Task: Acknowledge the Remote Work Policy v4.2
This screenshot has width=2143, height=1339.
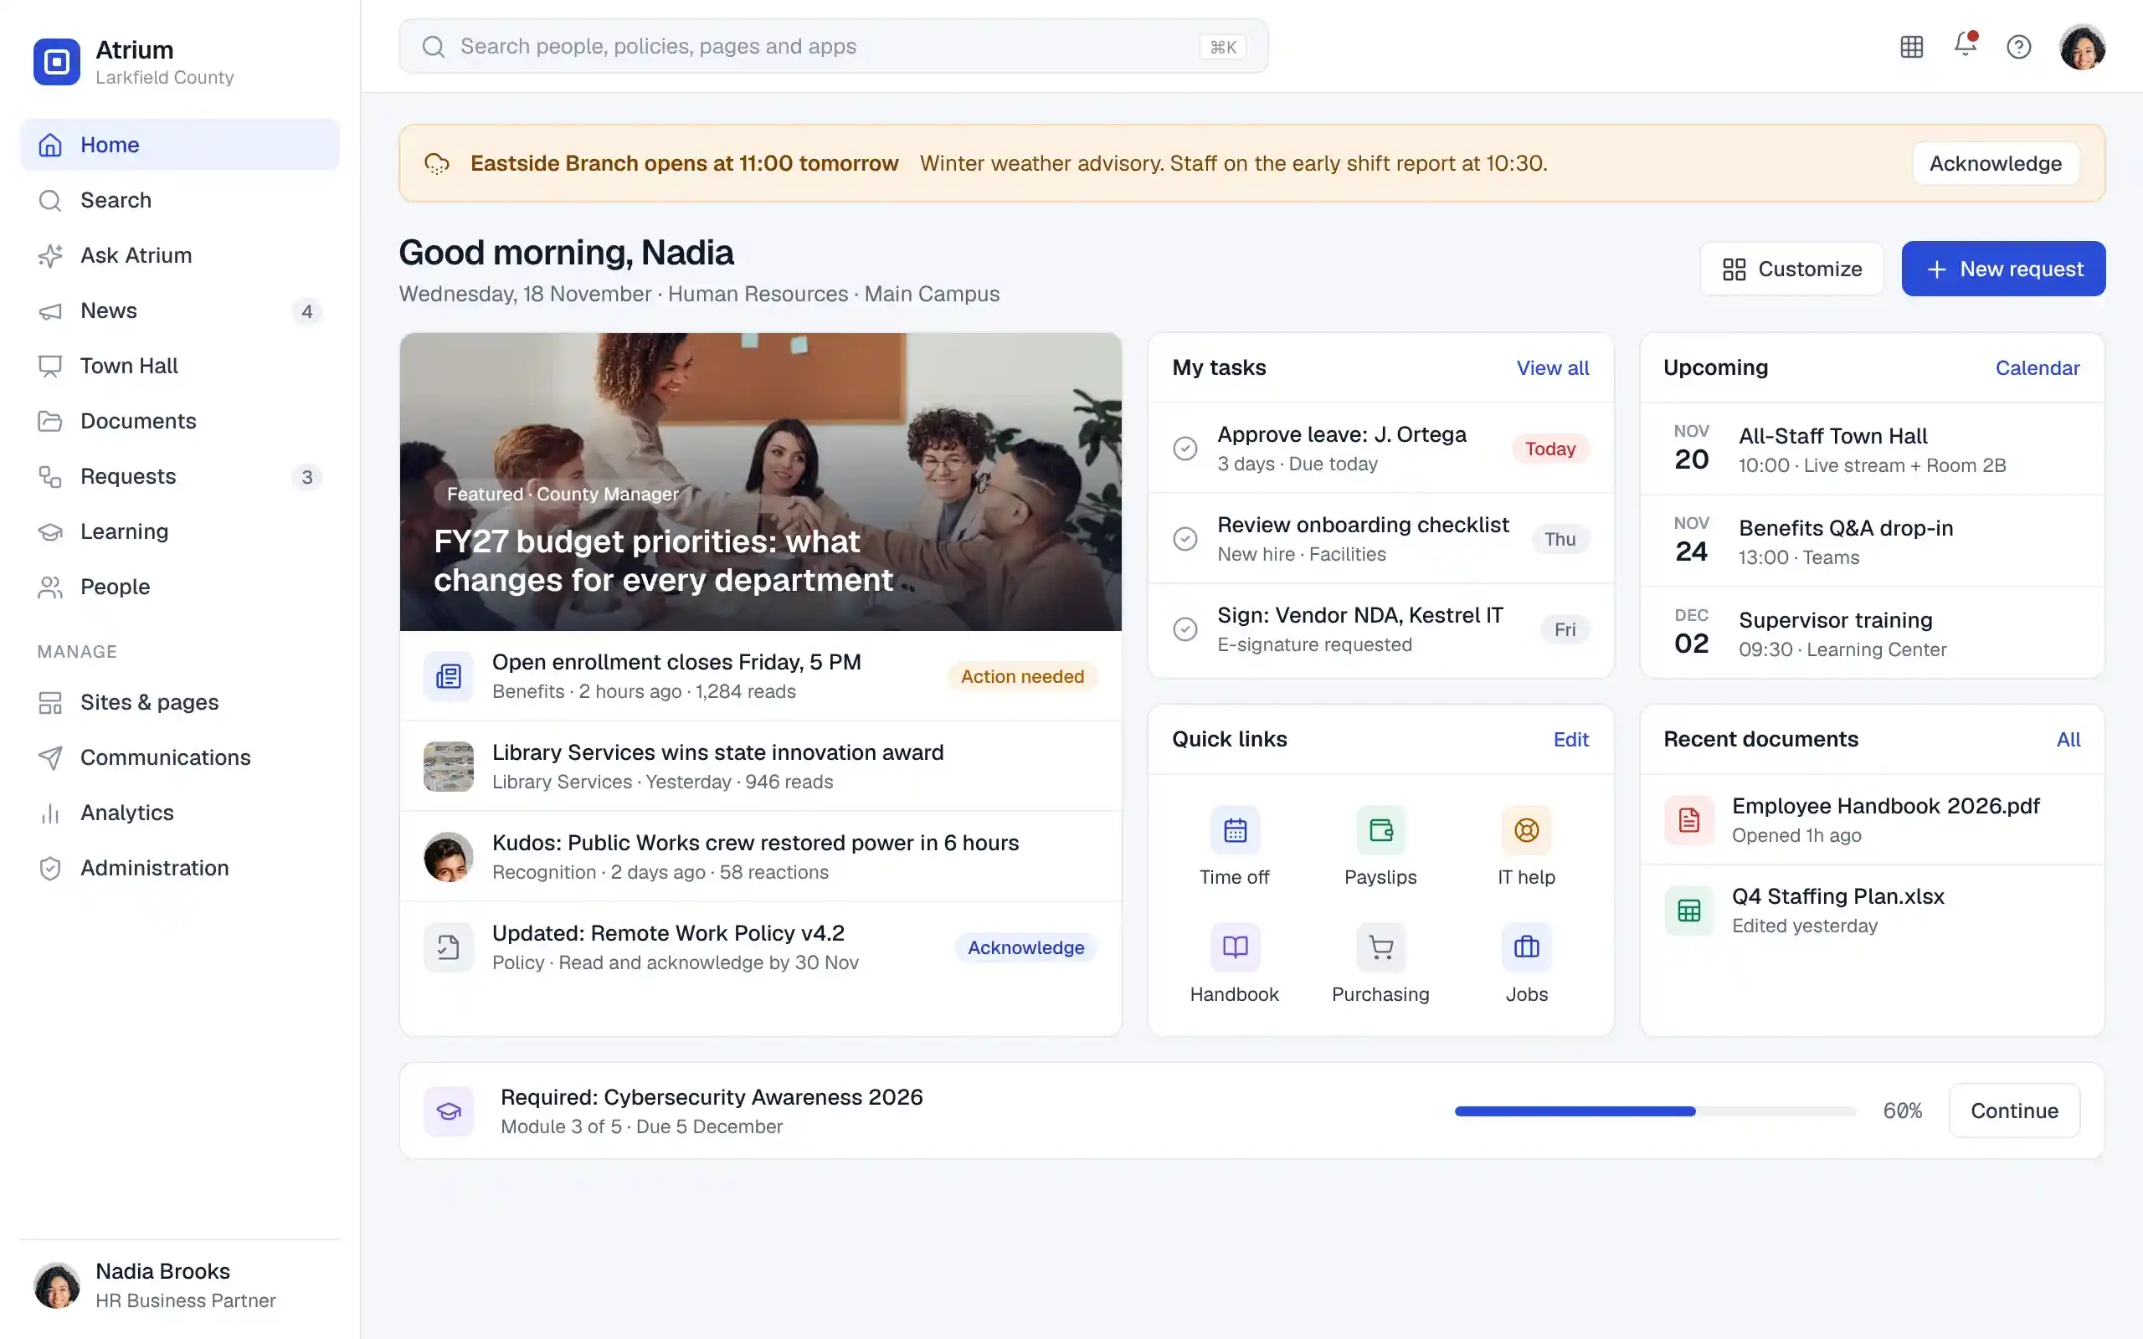Action: [x=1025, y=947]
